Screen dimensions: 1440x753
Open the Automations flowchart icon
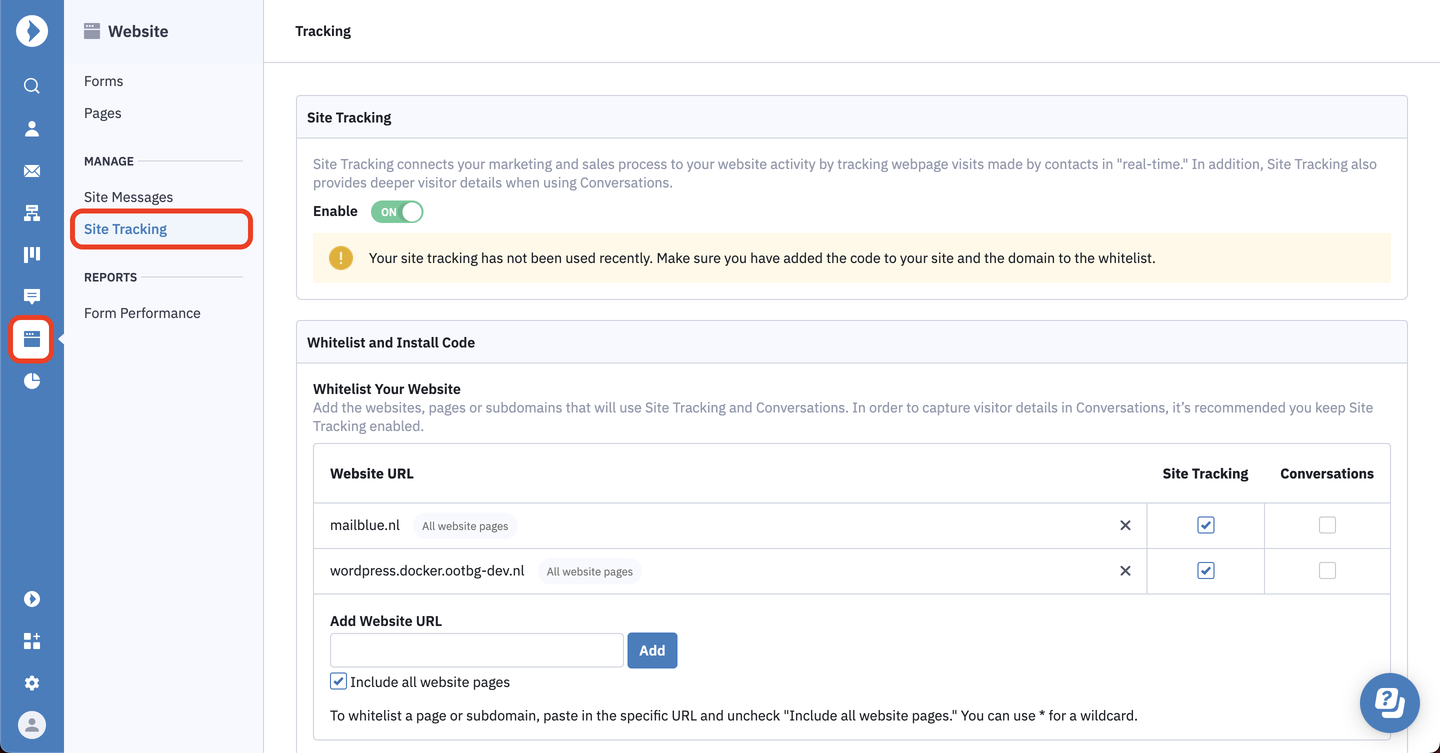(x=32, y=213)
